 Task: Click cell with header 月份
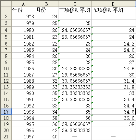(47, 10)
